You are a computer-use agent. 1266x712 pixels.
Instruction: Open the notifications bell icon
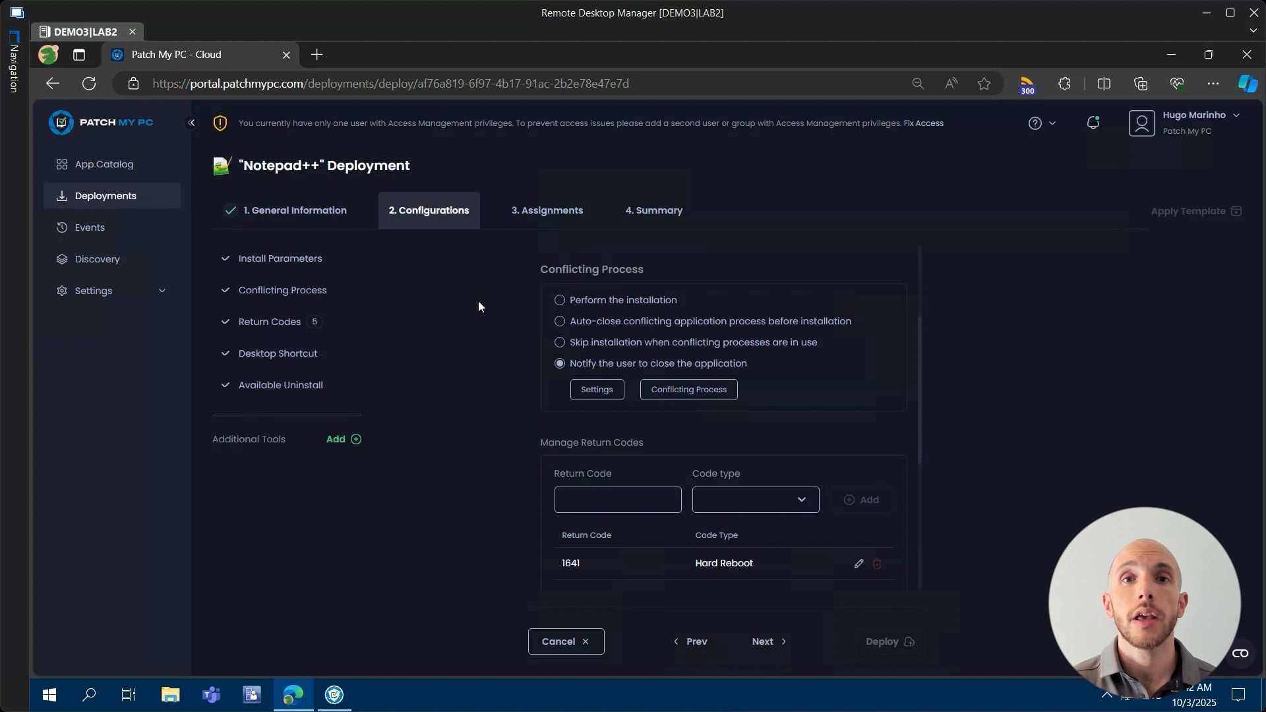[x=1093, y=123]
